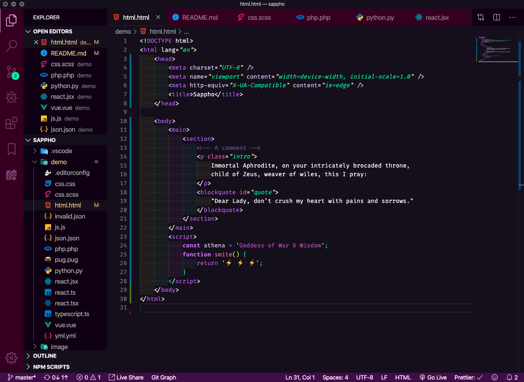Click the breadcrumb ellipsis after html.html
Image resolution: width=524 pixels, height=382 pixels.
click(x=186, y=31)
